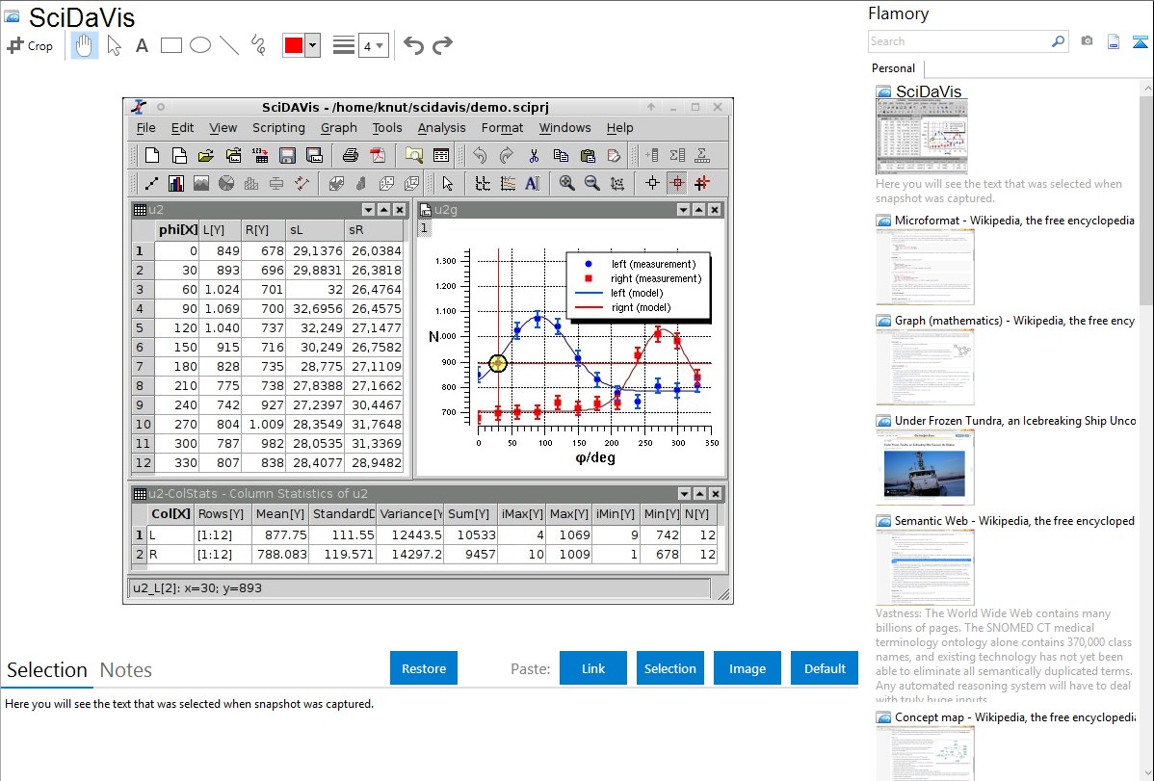Click the Print icon in SciDAVis toolbar
The image size is (1154, 781).
click(x=351, y=155)
